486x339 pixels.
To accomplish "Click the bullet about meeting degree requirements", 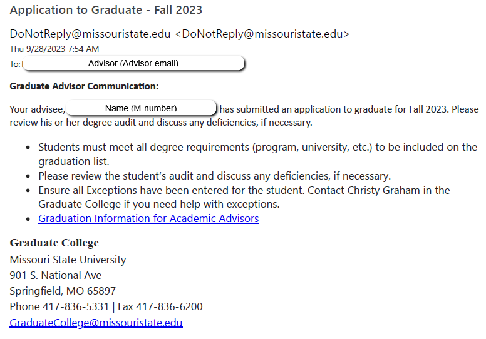I will point(257,148).
